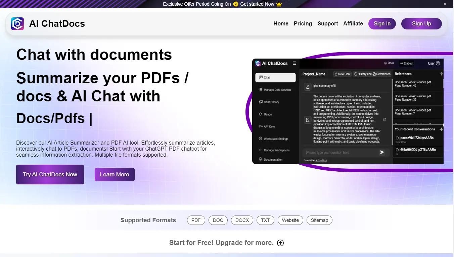Select the Website format pill

290,220
